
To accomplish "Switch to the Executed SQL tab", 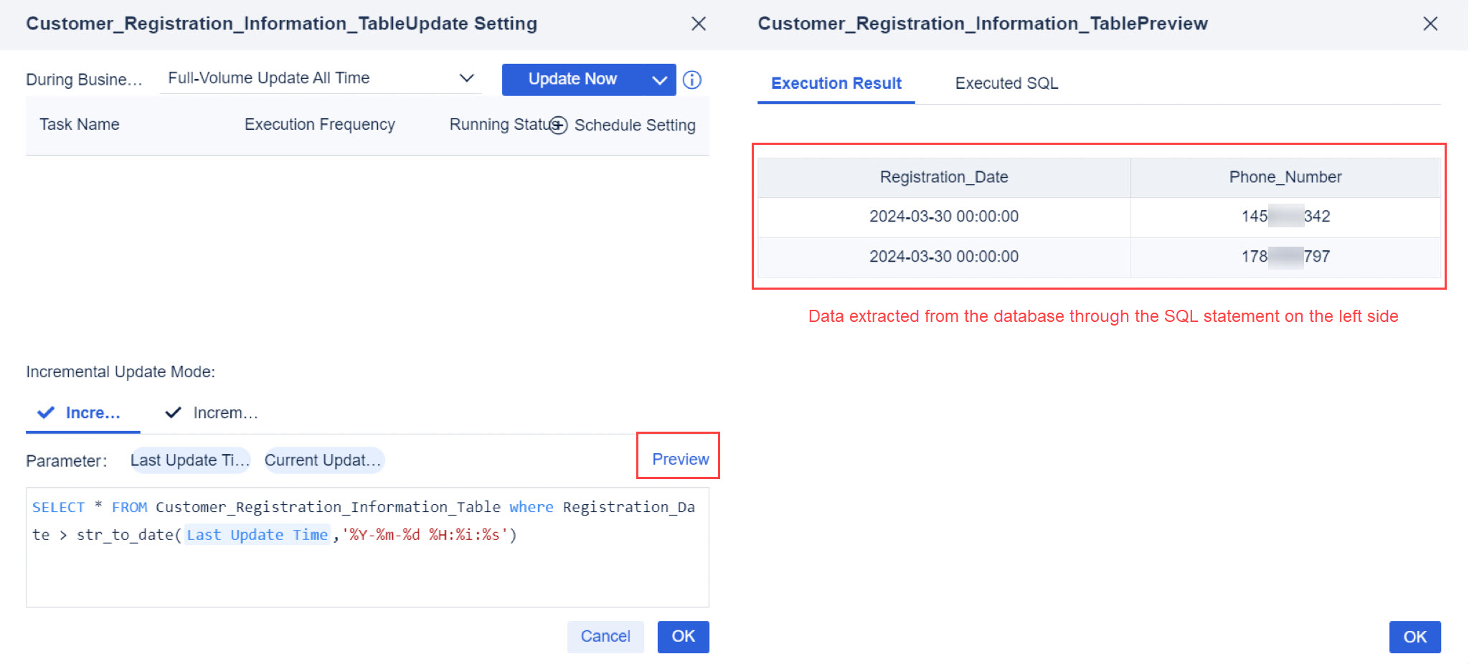I will pos(1006,83).
